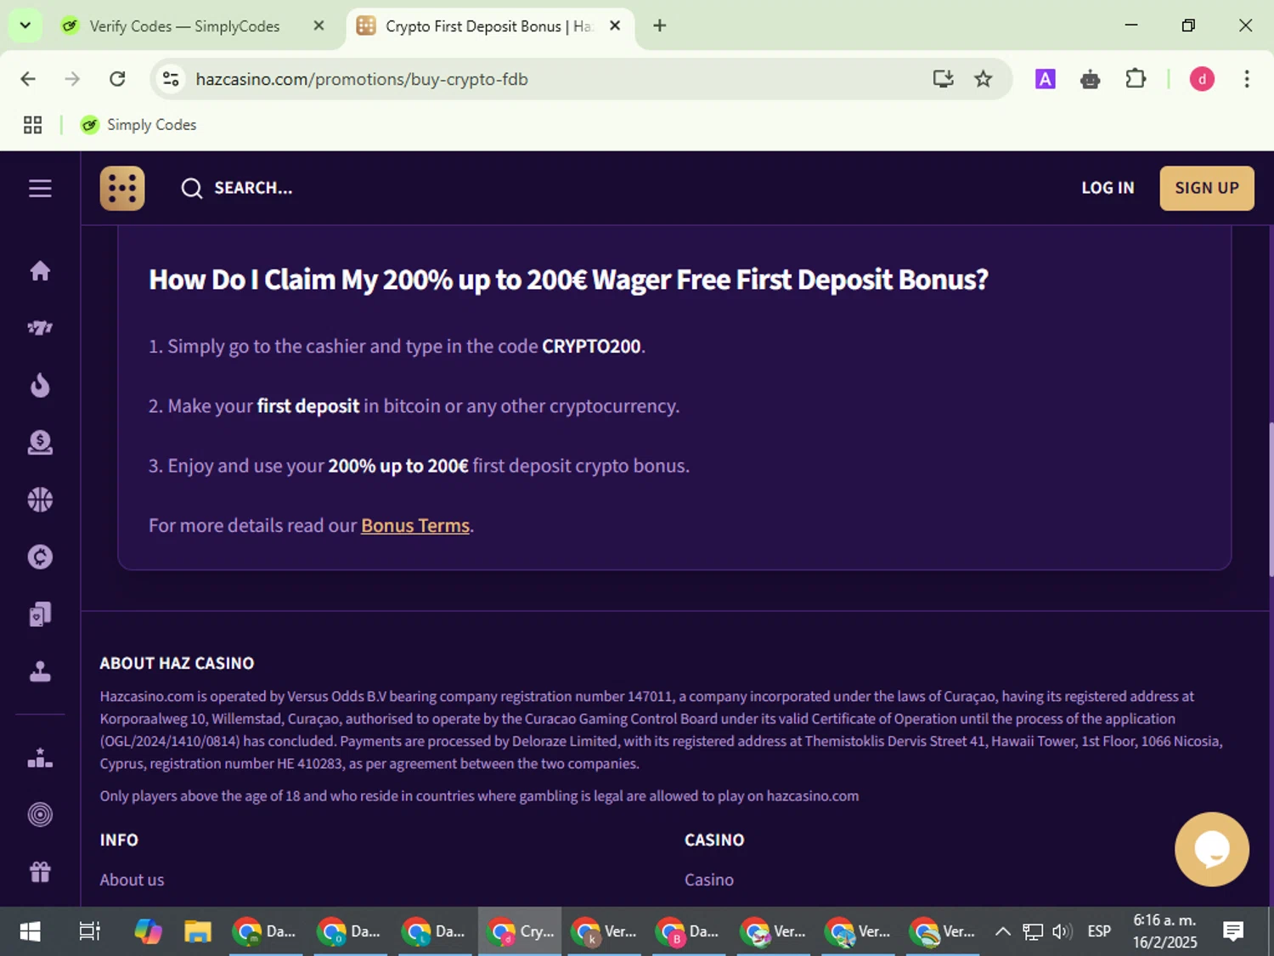The image size is (1274, 956).
Task: Open the playing cards icon in sidebar
Action: (40, 614)
